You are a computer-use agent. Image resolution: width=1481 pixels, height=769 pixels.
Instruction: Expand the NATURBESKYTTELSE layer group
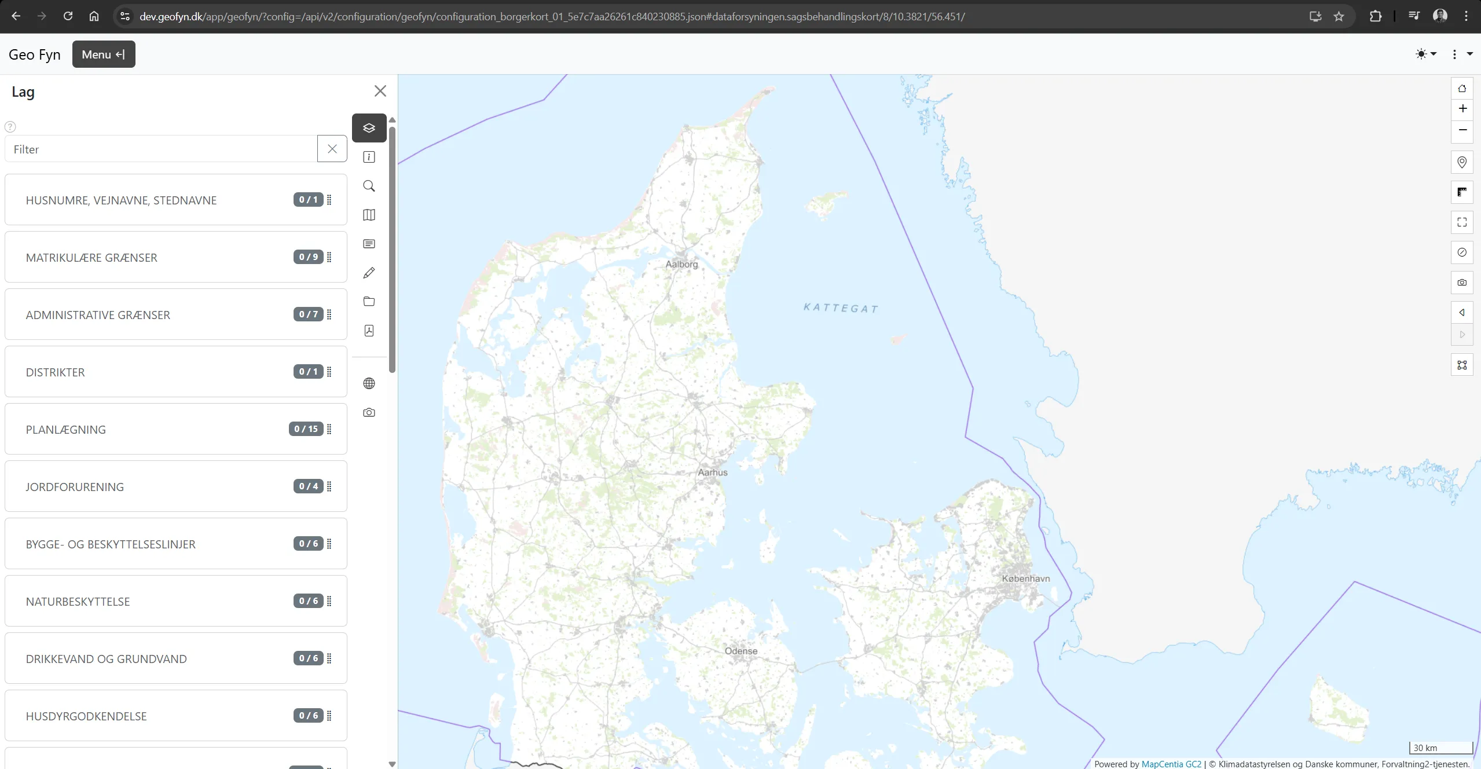[78, 602]
